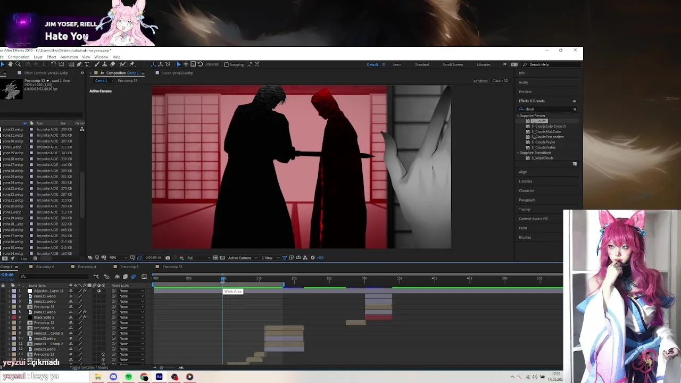
Task: Toggle shy switch for Adjustment Layer 11
Action: click(x=71, y=291)
